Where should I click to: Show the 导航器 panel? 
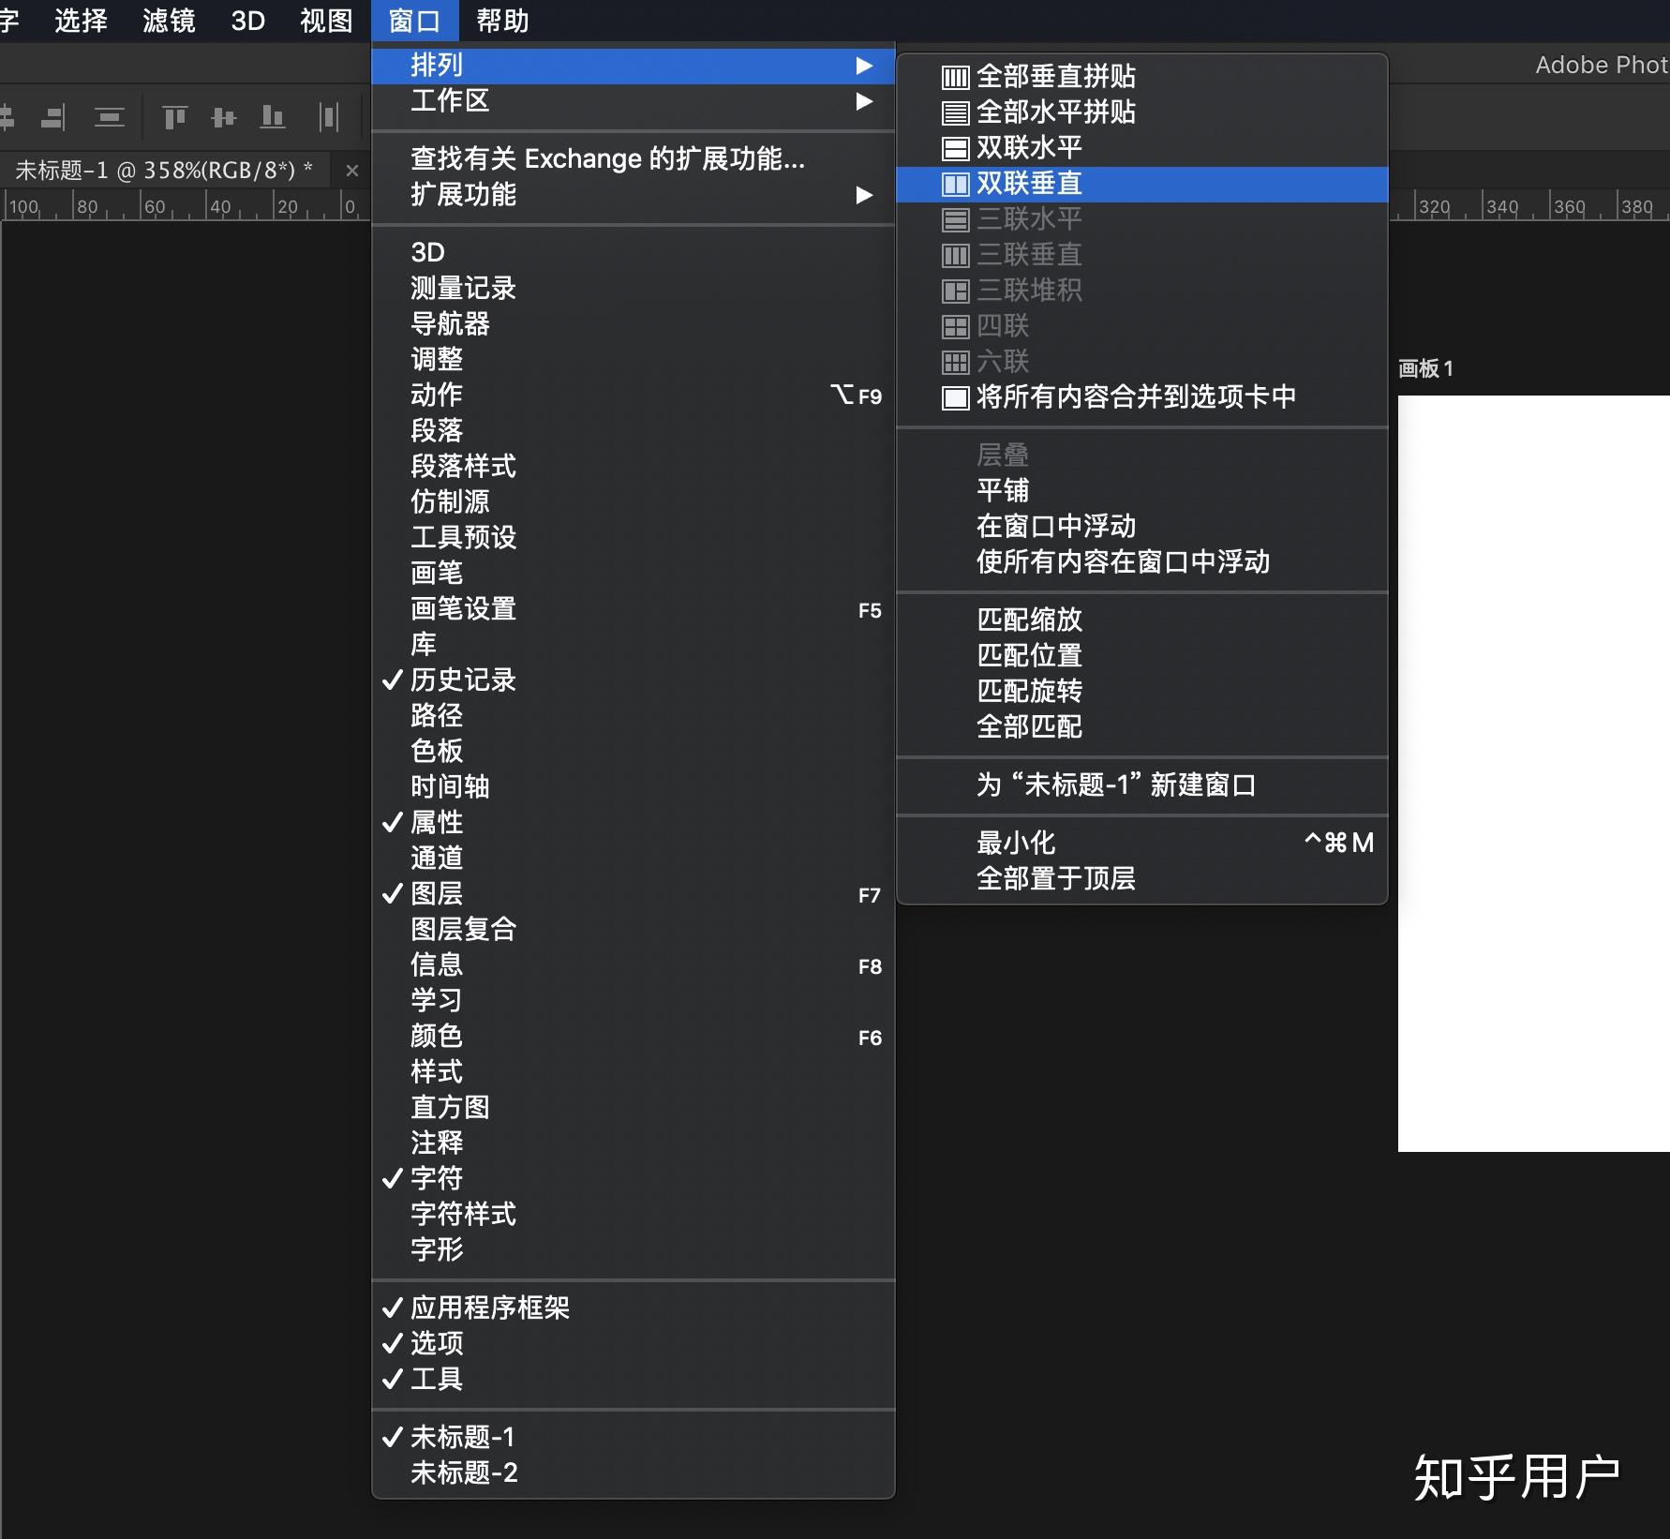coord(634,323)
